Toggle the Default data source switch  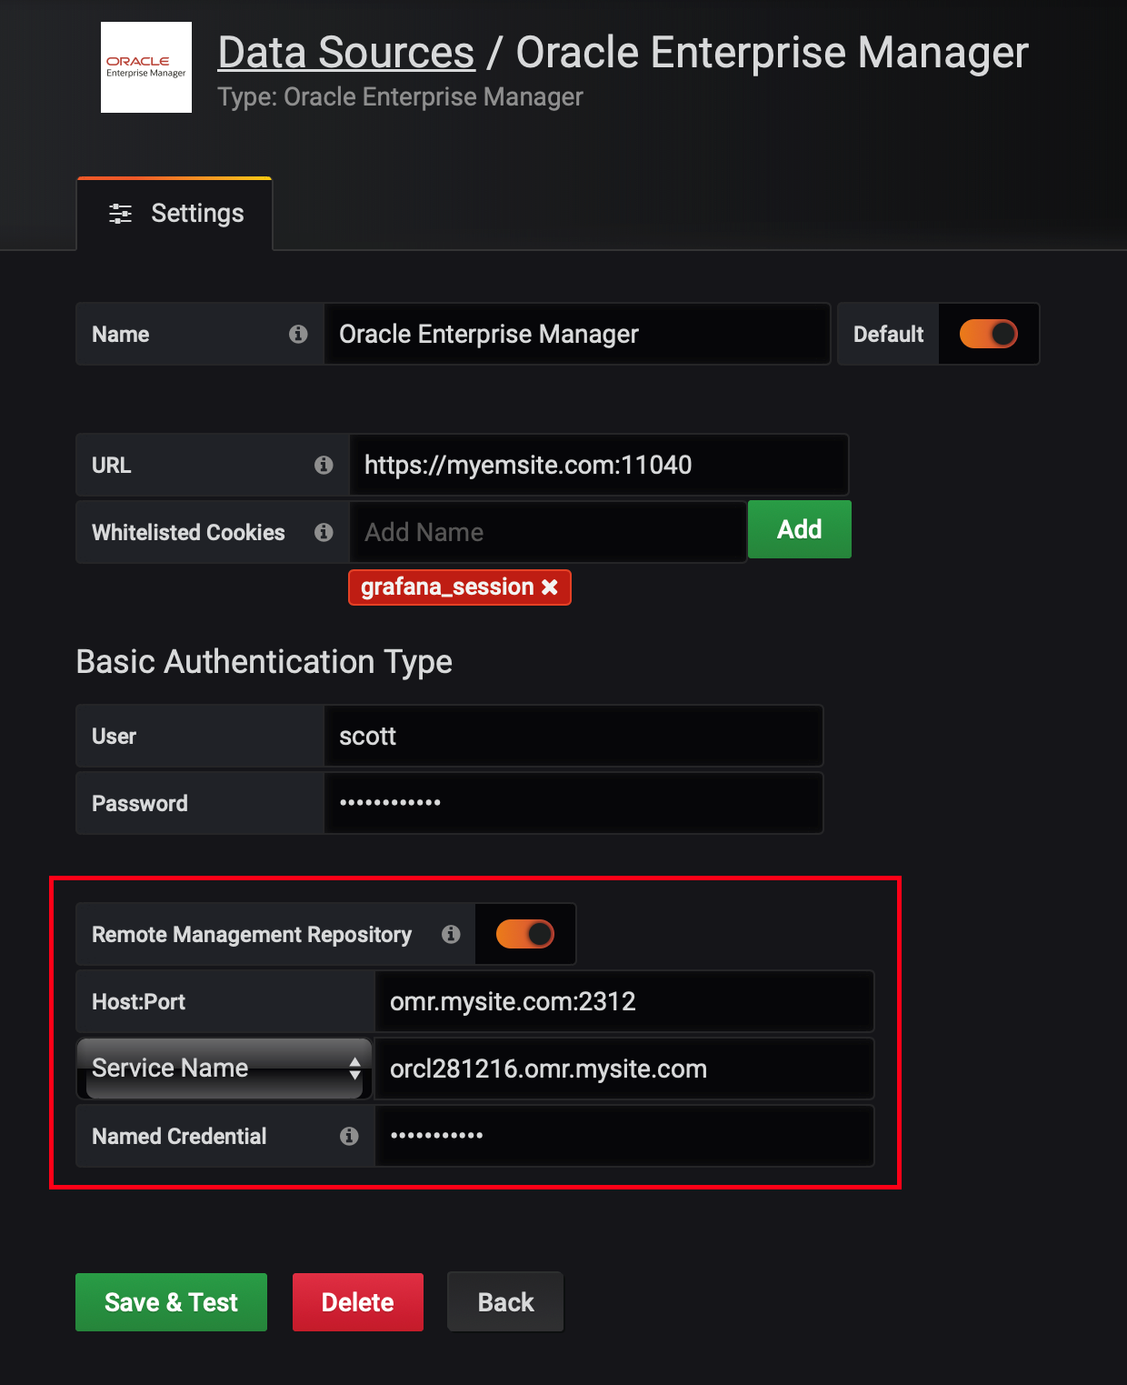point(989,334)
